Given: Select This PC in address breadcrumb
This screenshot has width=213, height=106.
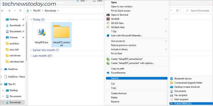Looking at the screenshot, I should (37, 11).
